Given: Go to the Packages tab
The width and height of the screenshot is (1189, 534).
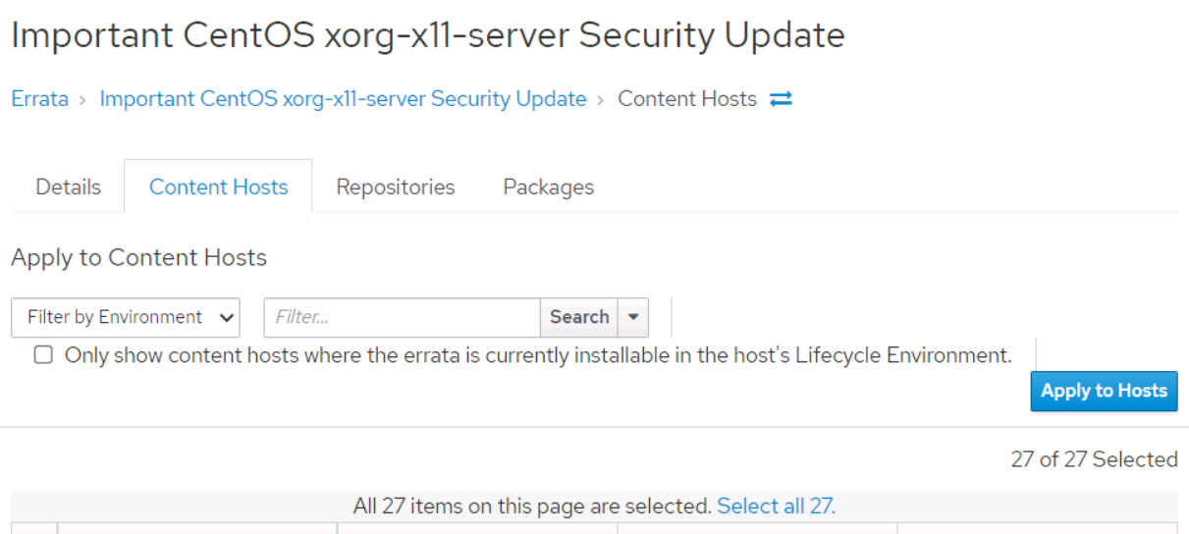Looking at the screenshot, I should (548, 187).
